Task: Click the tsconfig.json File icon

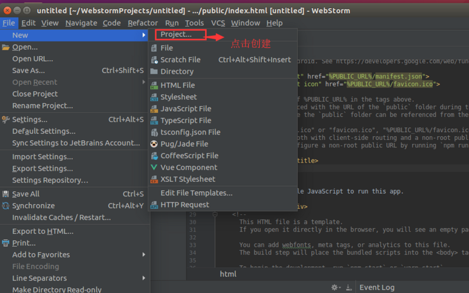Action: point(154,132)
